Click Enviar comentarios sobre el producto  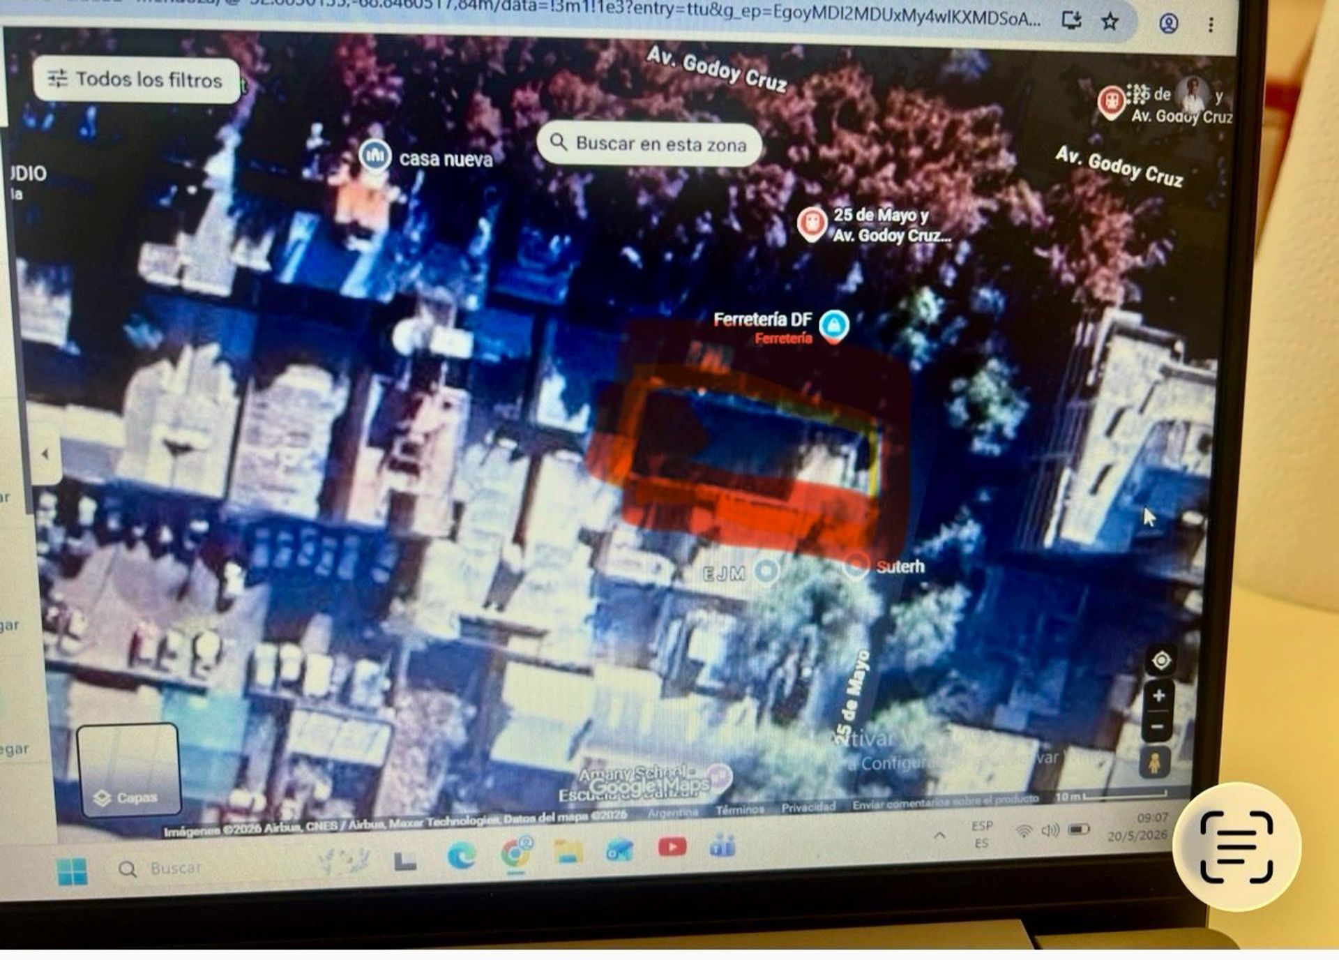(x=946, y=802)
